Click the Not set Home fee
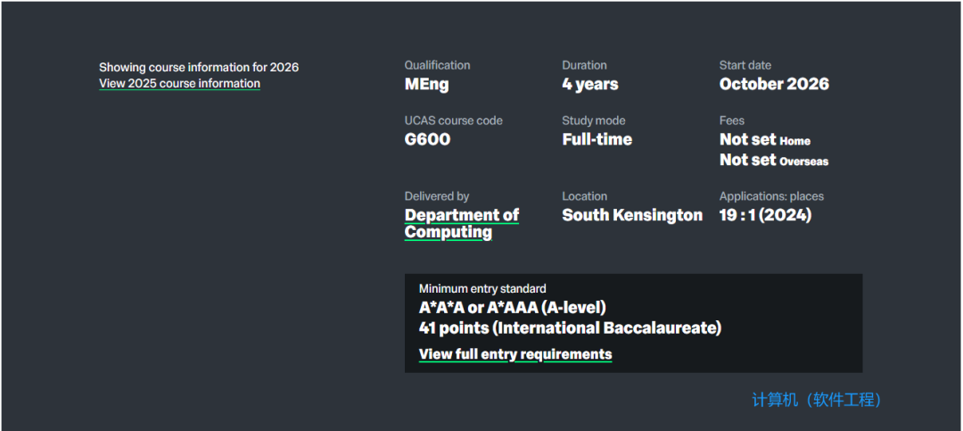963x431 pixels. pos(764,140)
